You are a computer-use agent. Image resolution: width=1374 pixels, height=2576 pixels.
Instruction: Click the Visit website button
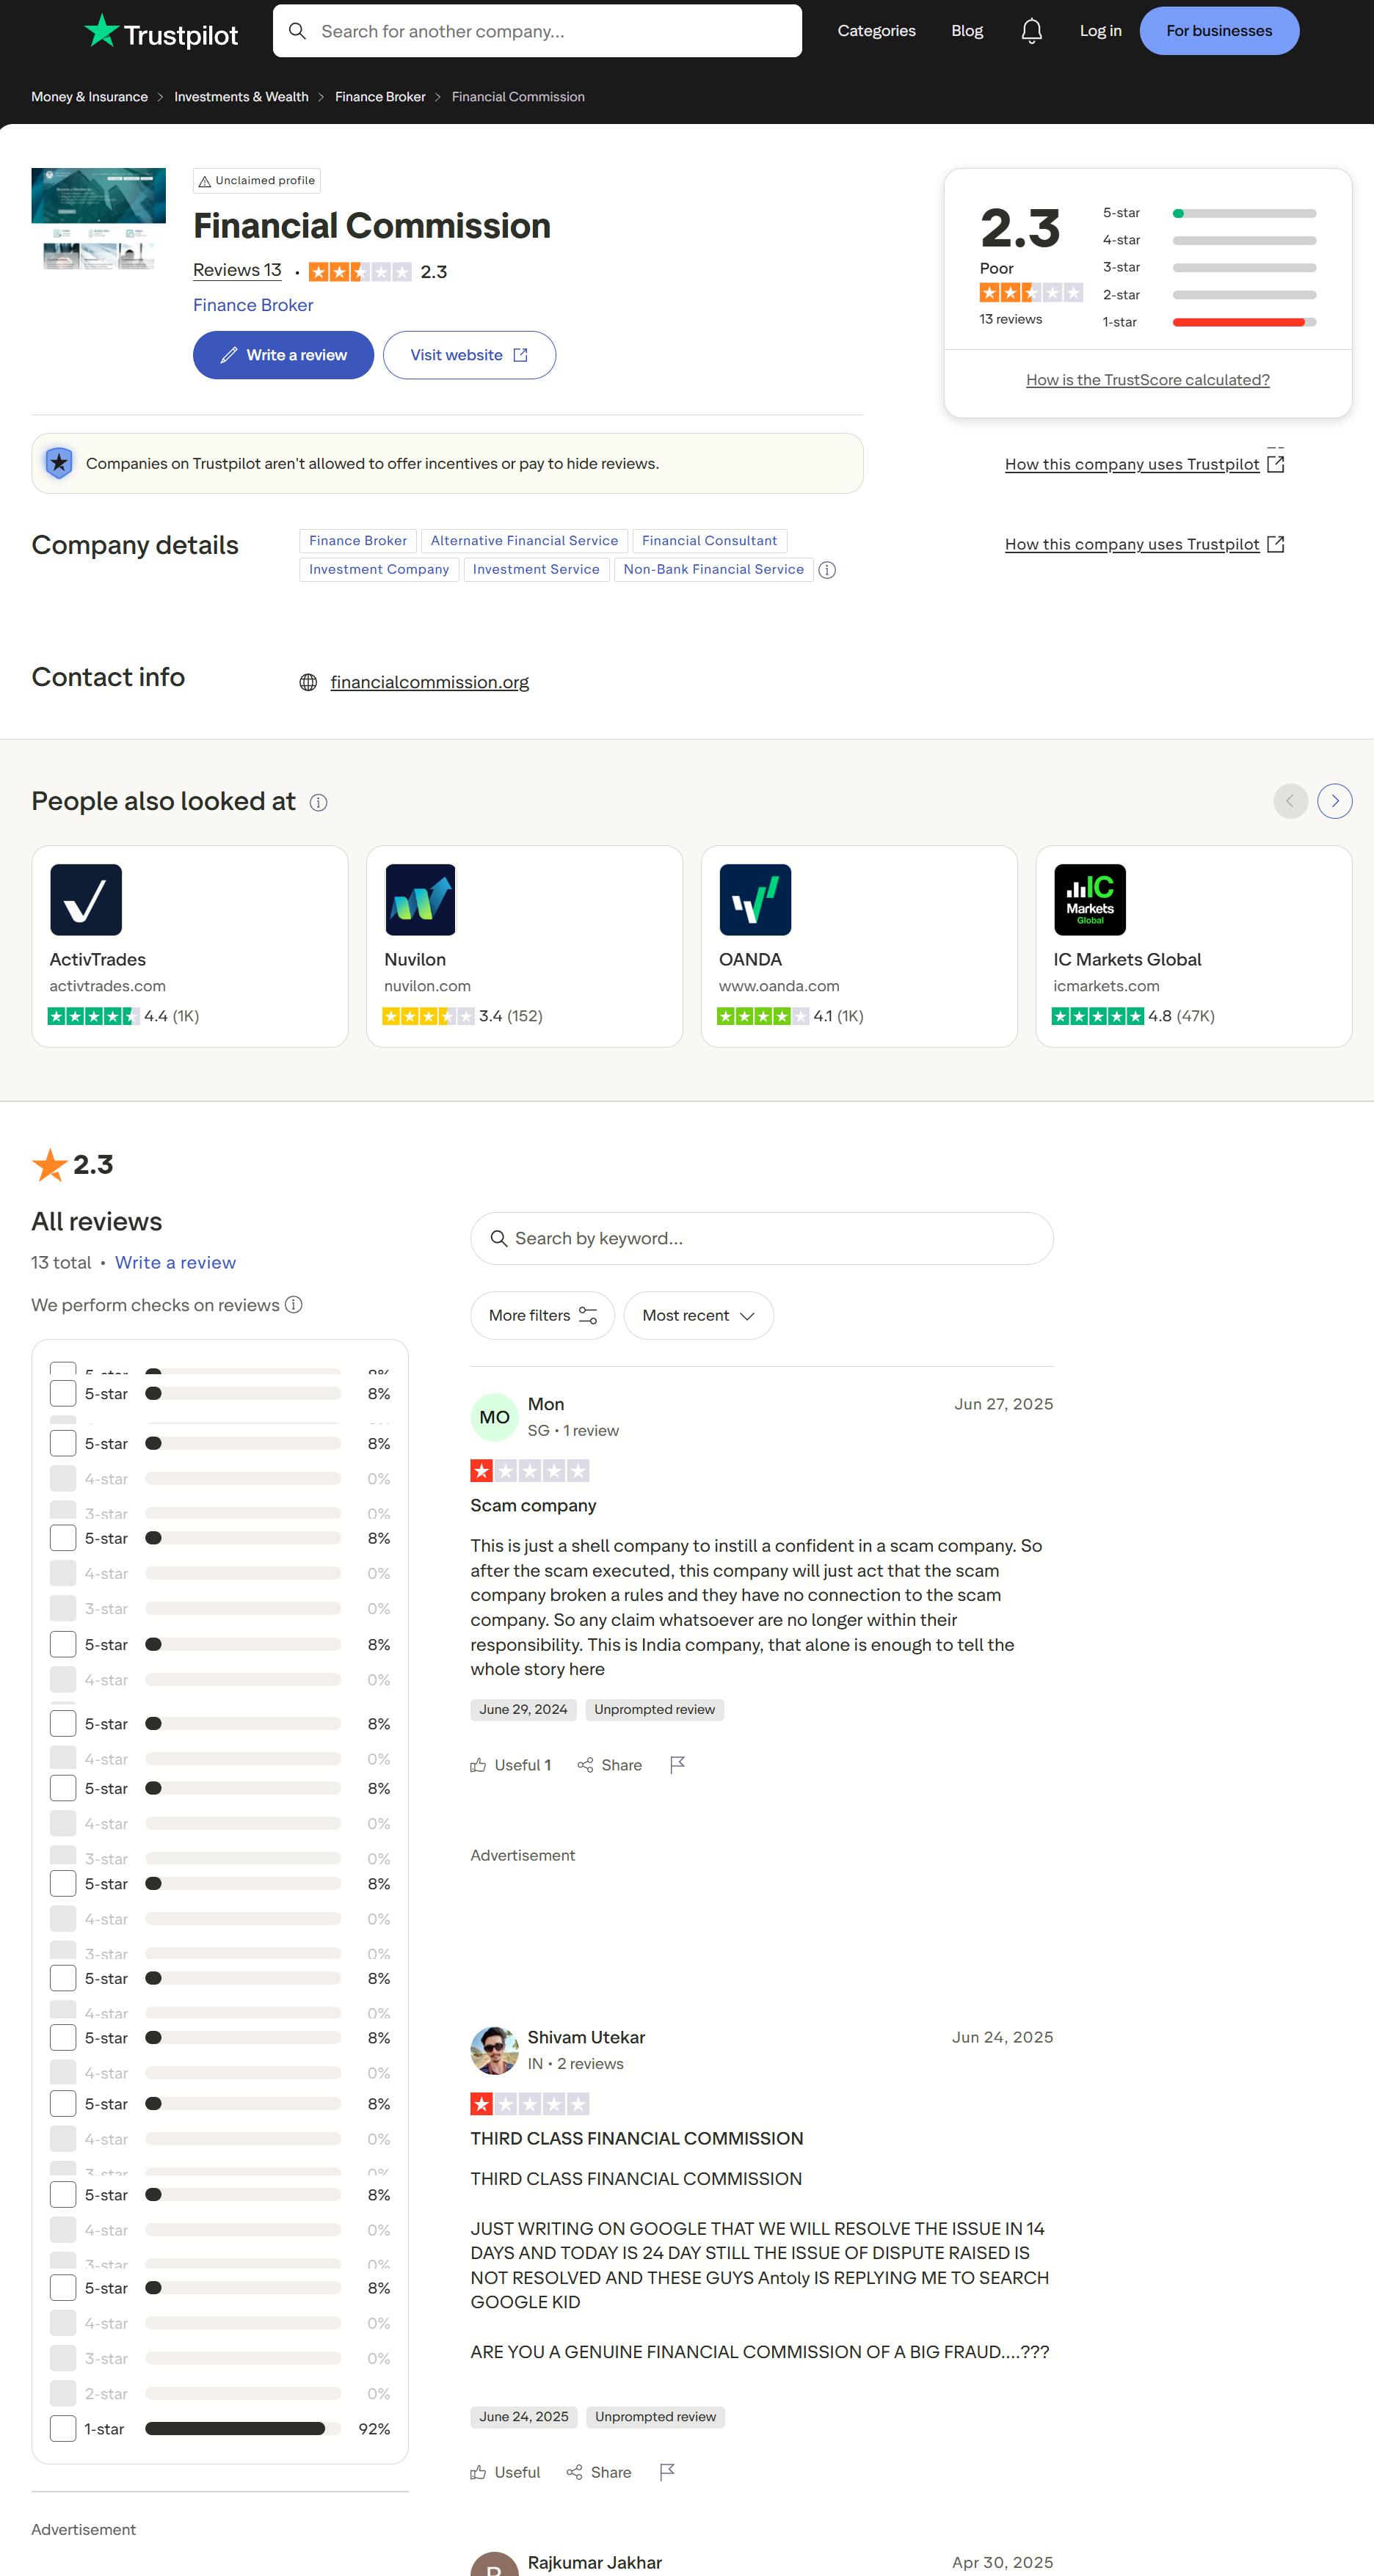click(469, 355)
